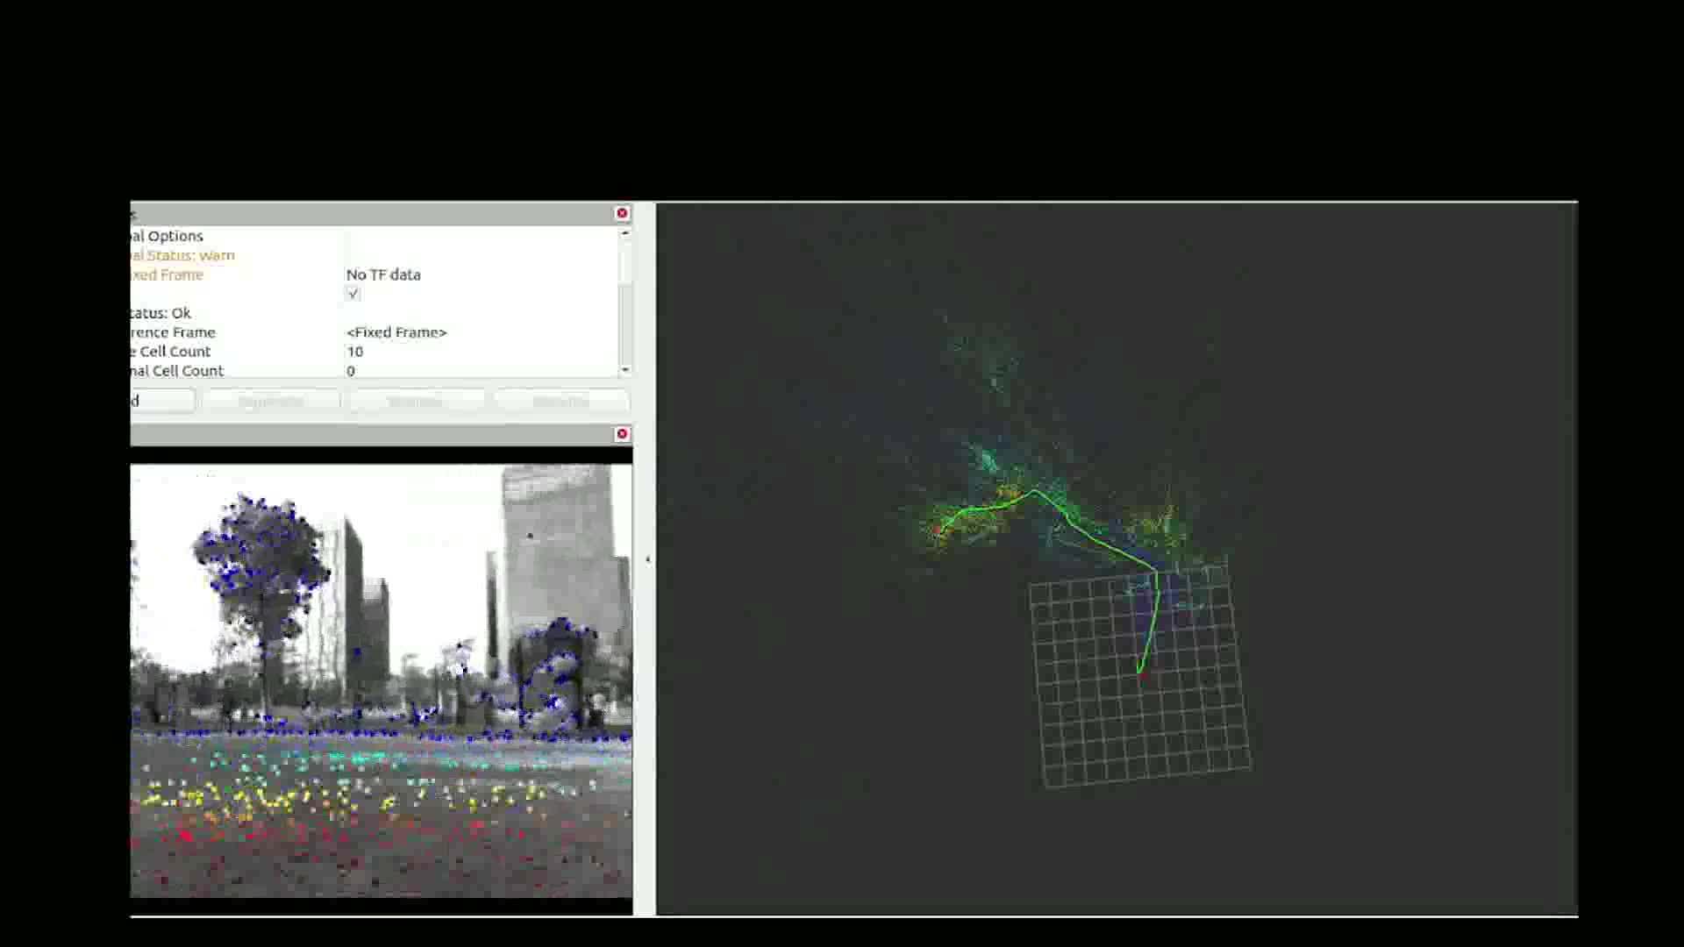The width and height of the screenshot is (1684, 947).
Task: Close the Displays panel with red X
Action: click(x=622, y=213)
